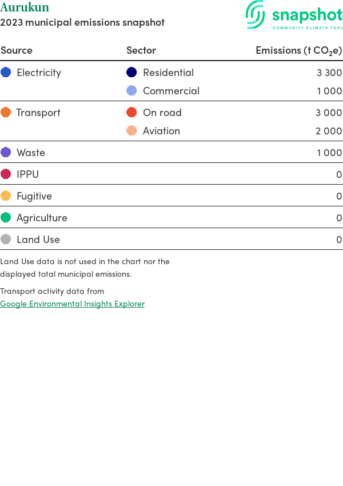Click the Aurukun municipality title
Screen dimensions: 343x486
(x=25, y=7)
